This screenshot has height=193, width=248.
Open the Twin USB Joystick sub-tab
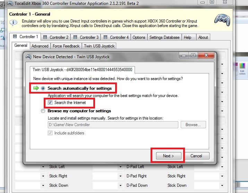coord(99,46)
